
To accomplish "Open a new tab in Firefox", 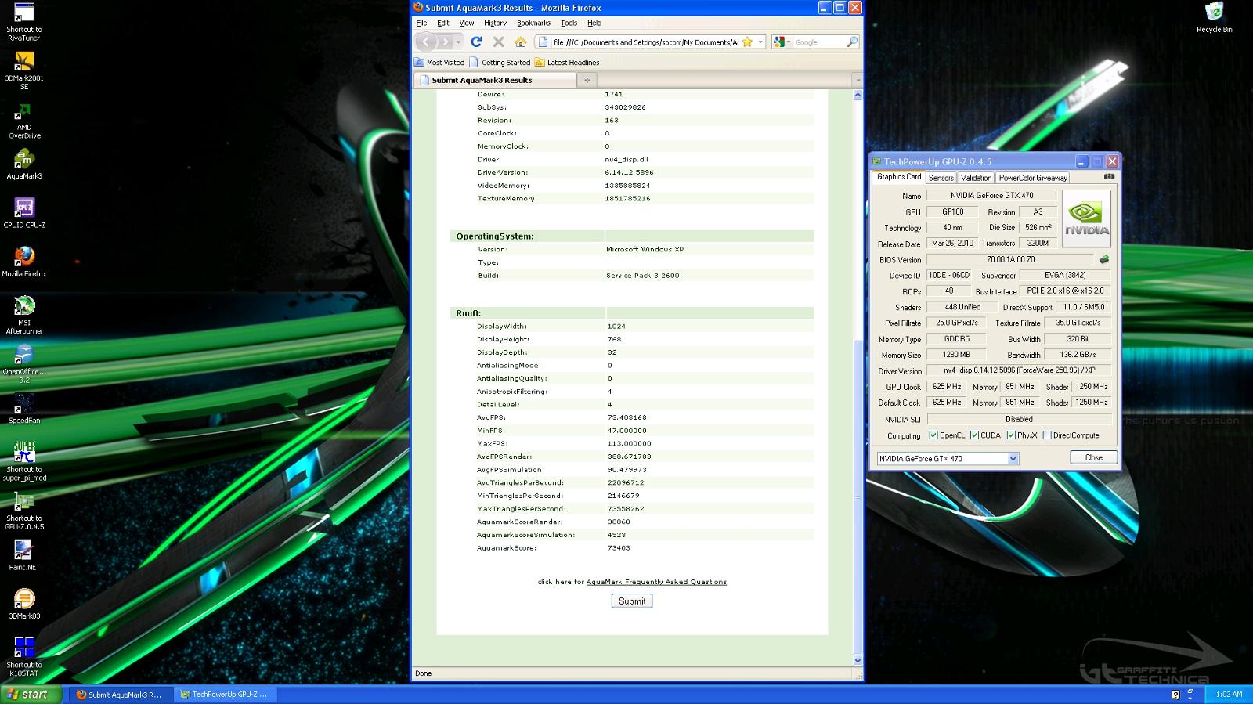I will pyautogui.click(x=587, y=80).
